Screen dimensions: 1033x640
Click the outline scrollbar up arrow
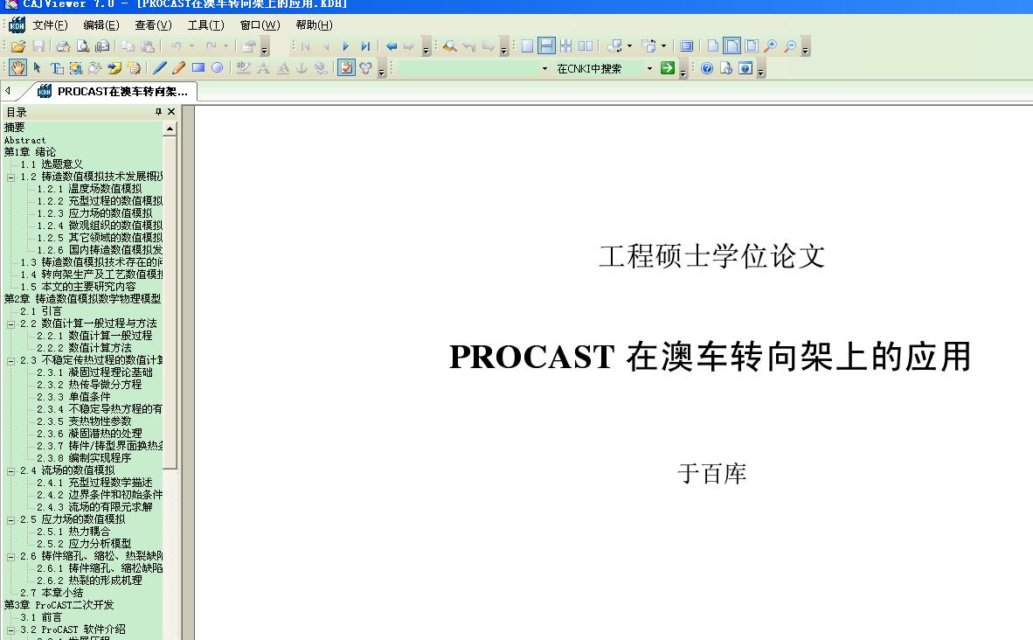pyautogui.click(x=170, y=129)
